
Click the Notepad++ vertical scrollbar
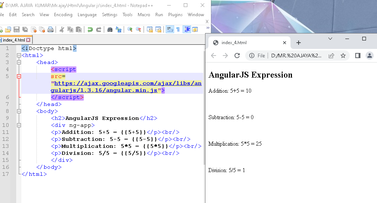204,110
